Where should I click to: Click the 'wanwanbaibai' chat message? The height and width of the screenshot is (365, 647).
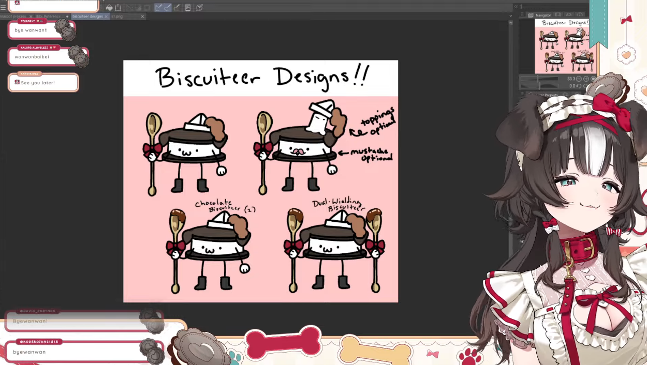coord(32,56)
